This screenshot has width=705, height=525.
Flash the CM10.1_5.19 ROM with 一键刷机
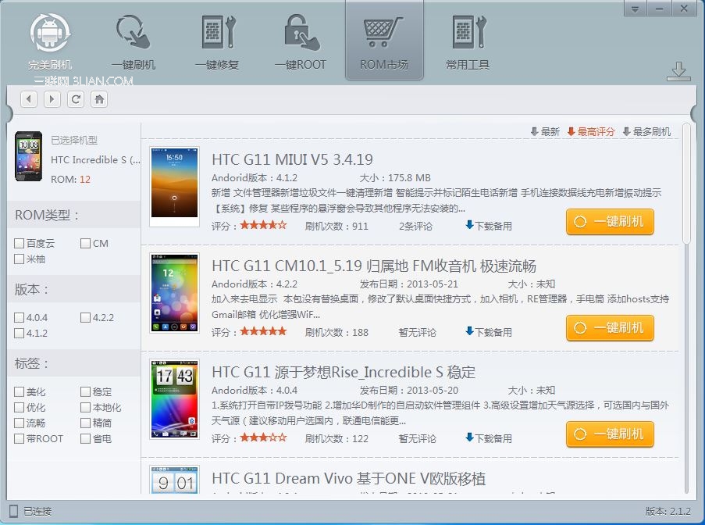tap(610, 328)
